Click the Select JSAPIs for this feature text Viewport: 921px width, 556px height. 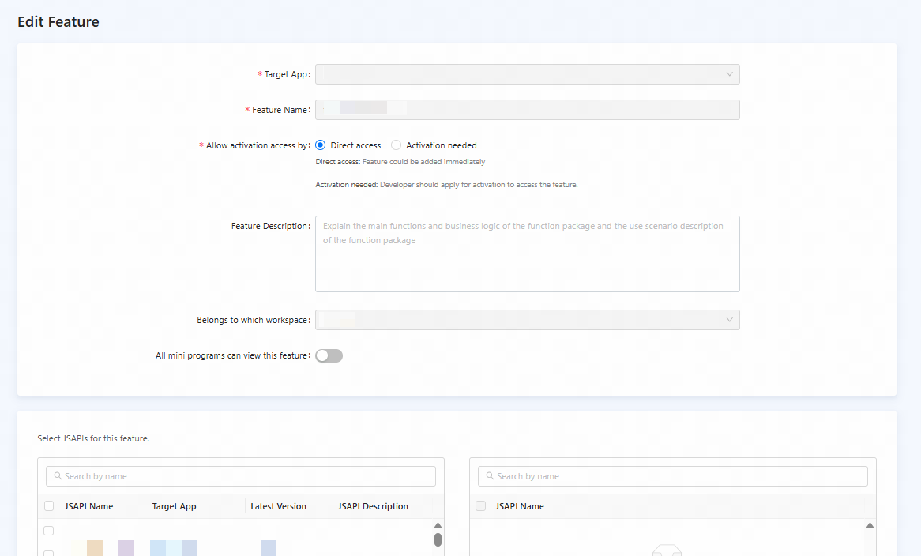click(x=93, y=438)
